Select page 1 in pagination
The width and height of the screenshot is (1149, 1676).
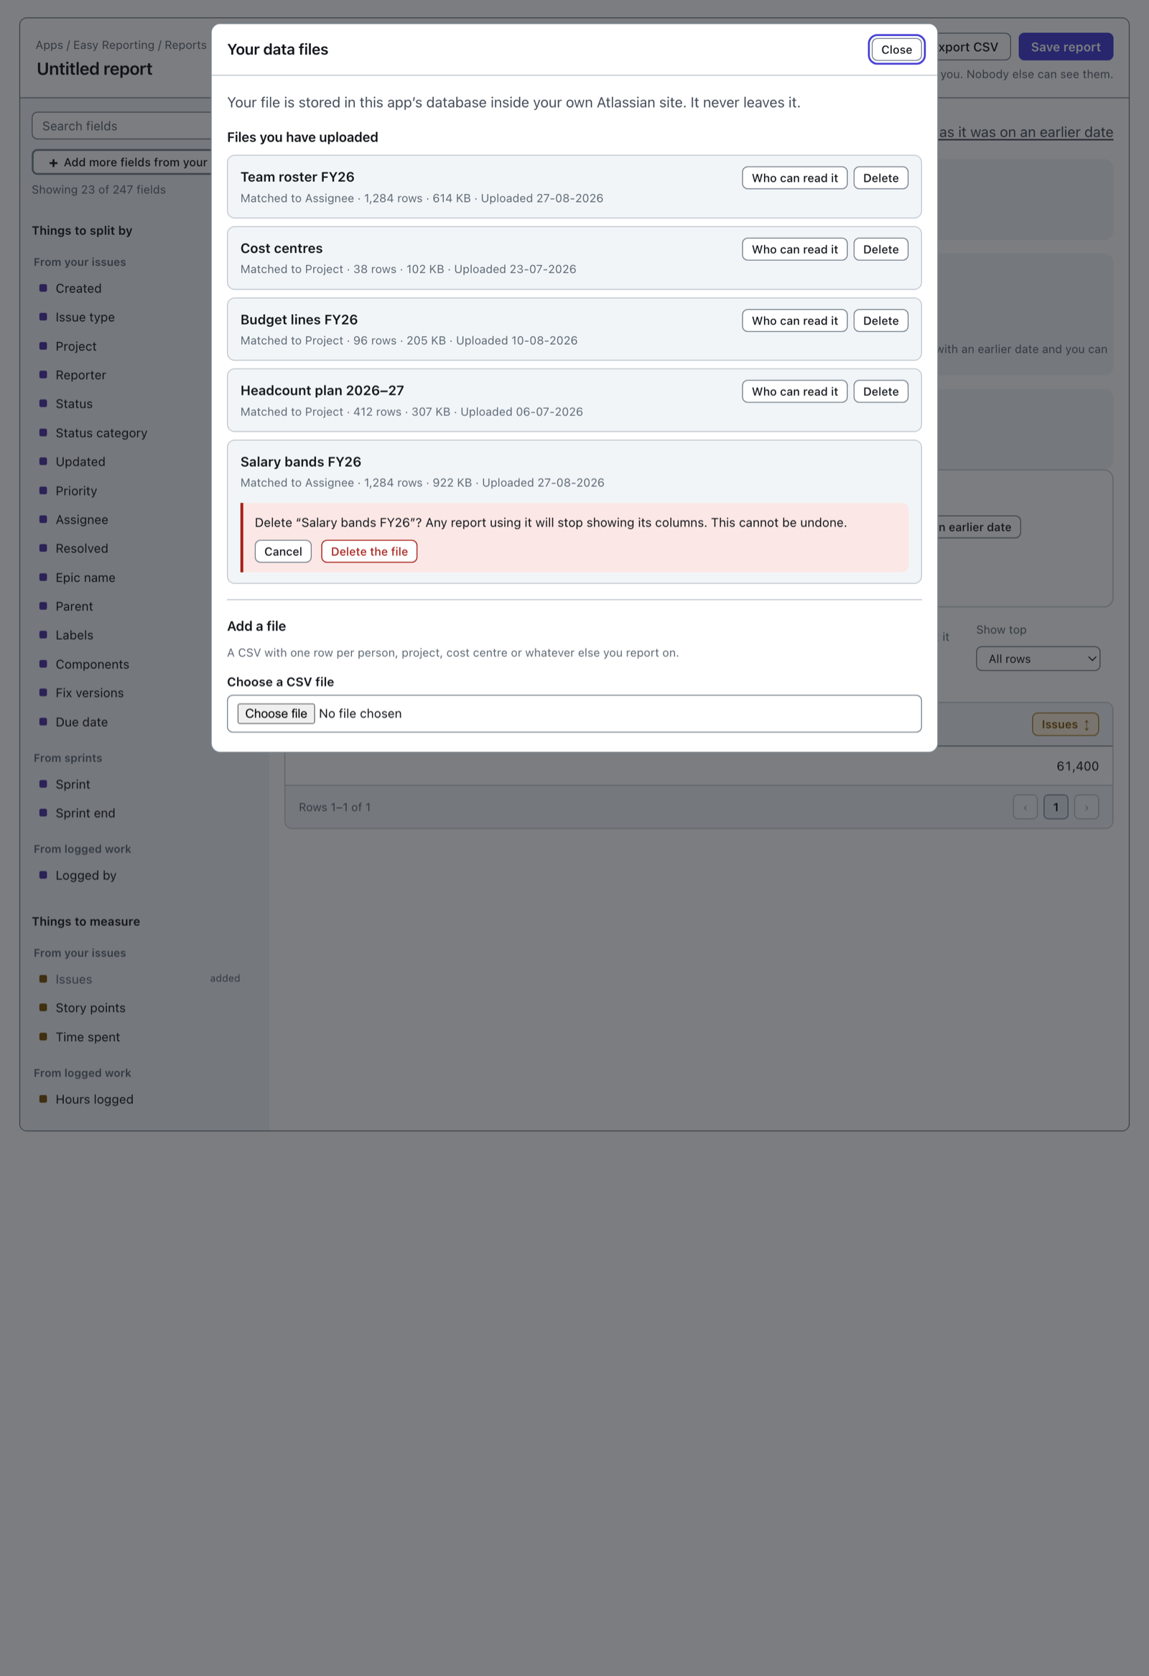(x=1056, y=807)
